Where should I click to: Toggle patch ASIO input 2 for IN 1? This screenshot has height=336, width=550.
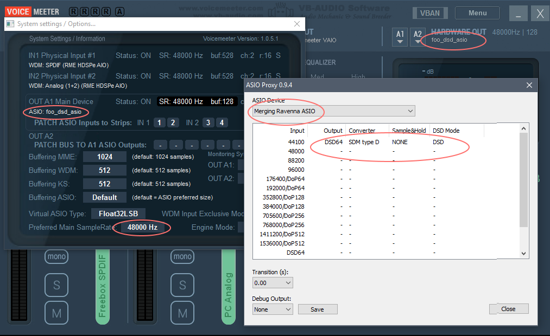(173, 122)
